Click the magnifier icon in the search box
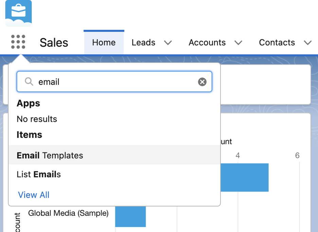Screen dimensions: 318x232 tap(29, 82)
